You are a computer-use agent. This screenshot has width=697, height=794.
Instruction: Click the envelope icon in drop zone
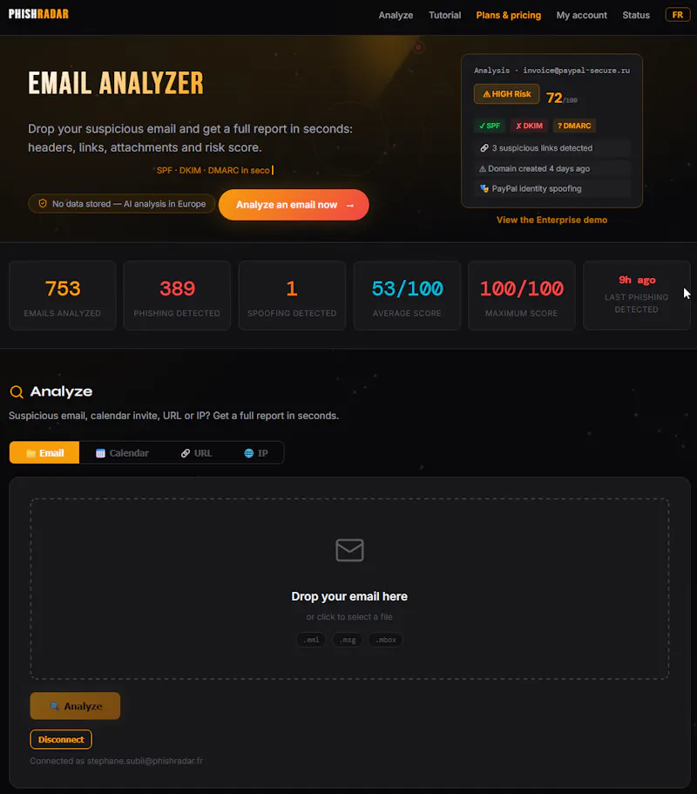349,550
